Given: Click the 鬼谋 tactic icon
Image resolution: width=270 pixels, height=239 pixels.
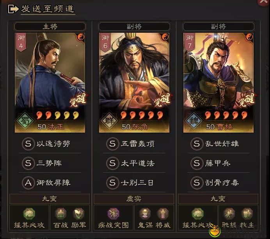Looking at the screenshot, I should pos(145,213).
